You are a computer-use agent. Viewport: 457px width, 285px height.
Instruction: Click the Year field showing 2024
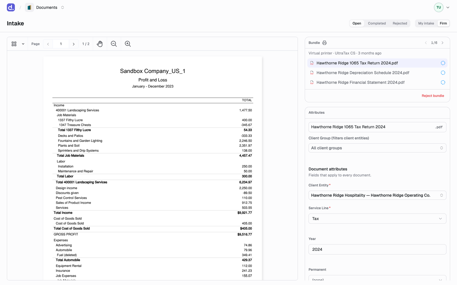click(x=377, y=249)
